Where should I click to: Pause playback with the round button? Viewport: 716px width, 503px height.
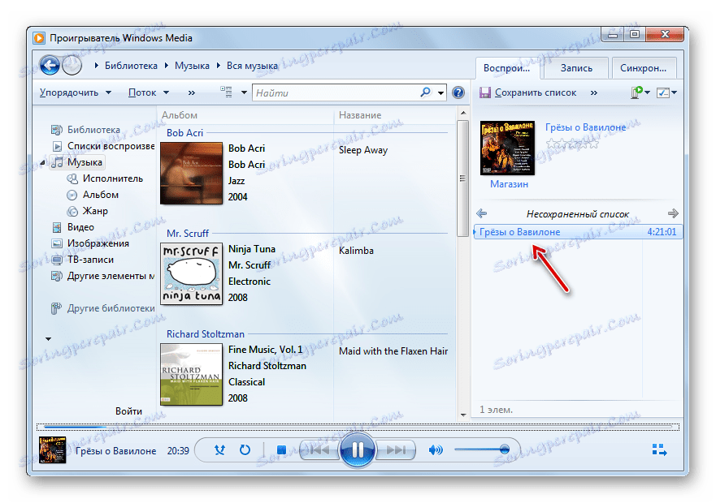(x=357, y=450)
